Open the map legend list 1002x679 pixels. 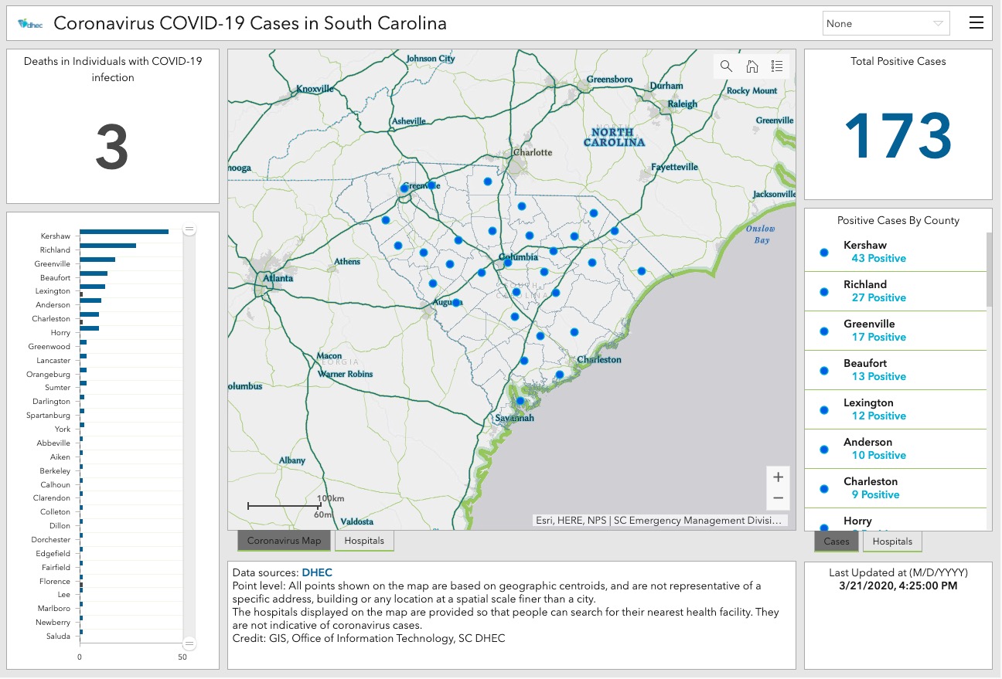point(777,66)
